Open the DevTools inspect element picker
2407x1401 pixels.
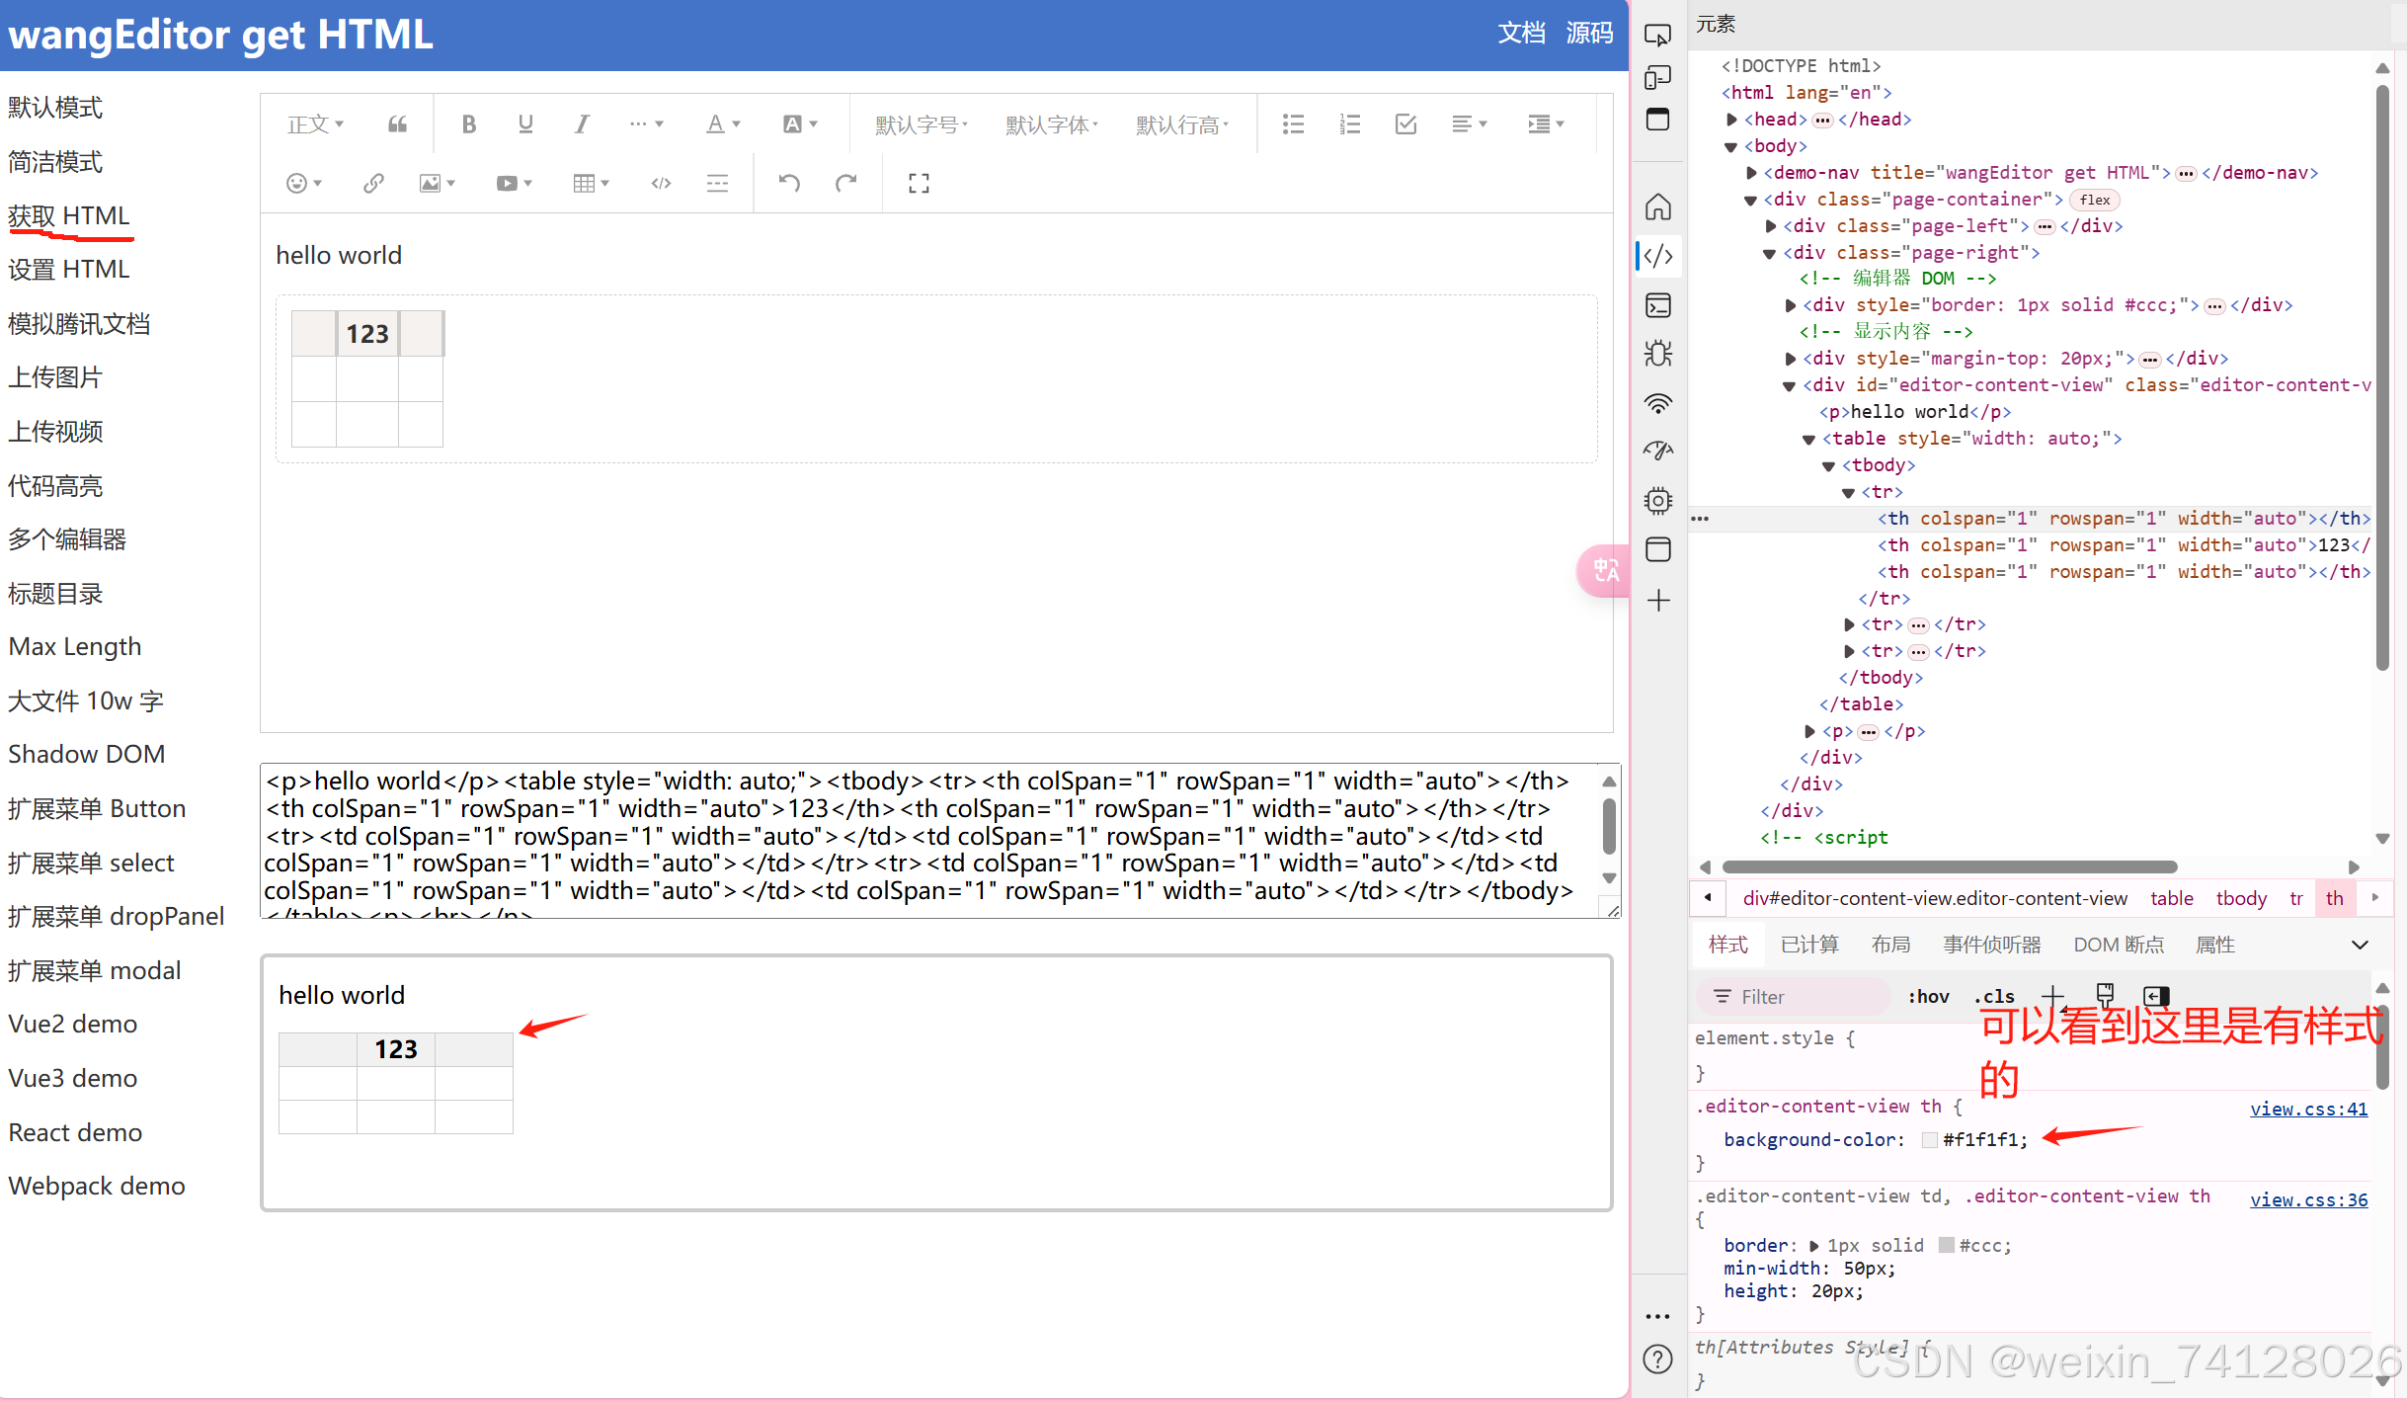click(x=1657, y=35)
